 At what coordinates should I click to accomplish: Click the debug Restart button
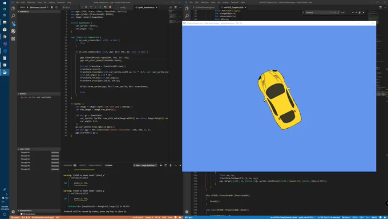coord(106,7)
